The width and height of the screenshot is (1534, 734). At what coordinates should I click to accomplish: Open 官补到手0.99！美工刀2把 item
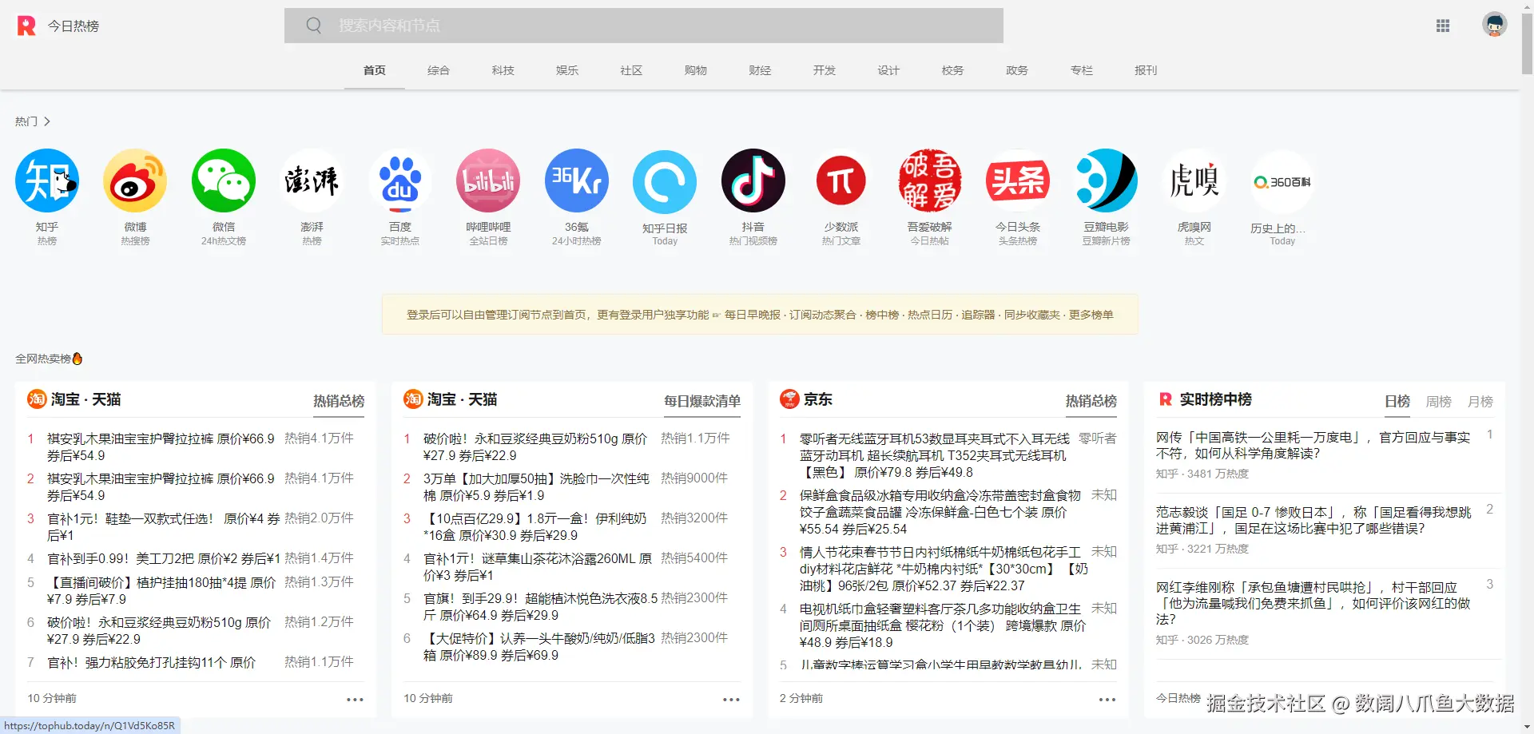164,558
